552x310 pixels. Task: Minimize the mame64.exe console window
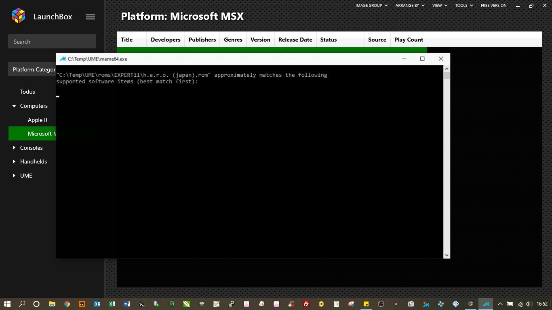pos(404,59)
